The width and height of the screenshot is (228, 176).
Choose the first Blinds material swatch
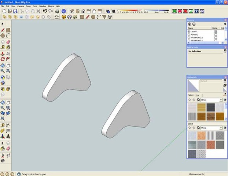coord(192,107)
